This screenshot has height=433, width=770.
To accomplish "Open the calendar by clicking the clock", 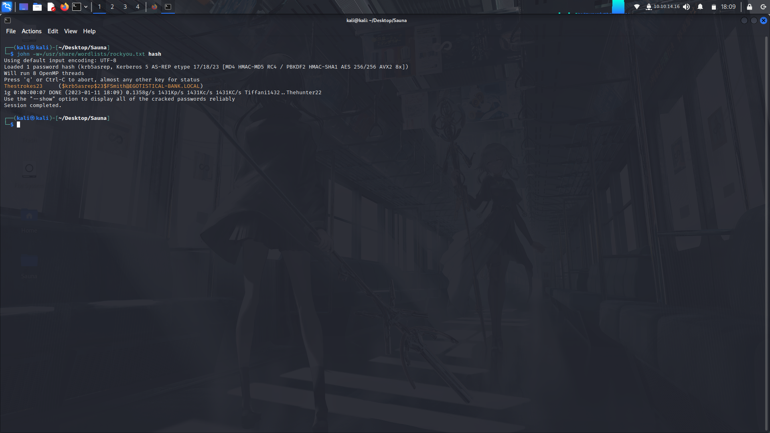I will pyautogui.click(x=728, y=6).
